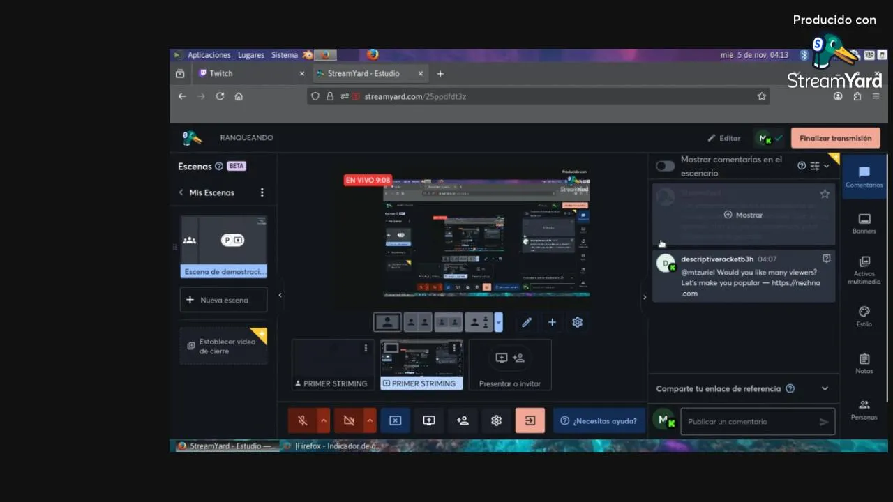This screenshot has height=502, width=893.
Task: Expand Comparte tu enlace de referencia
Action: 825,388
